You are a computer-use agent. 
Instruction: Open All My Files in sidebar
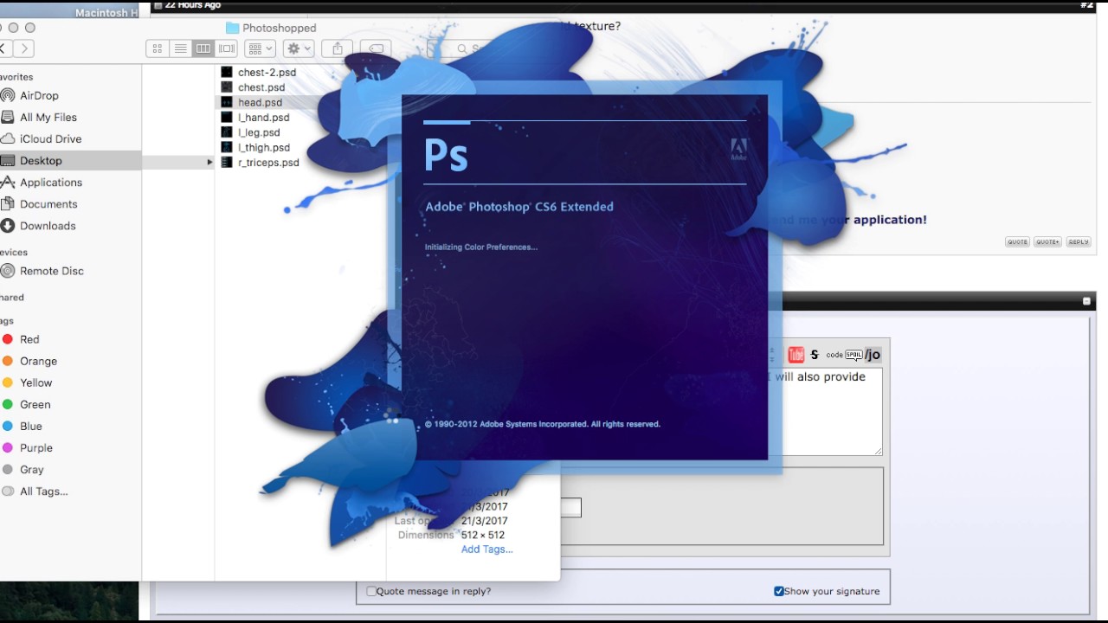[x=48, y=118]
